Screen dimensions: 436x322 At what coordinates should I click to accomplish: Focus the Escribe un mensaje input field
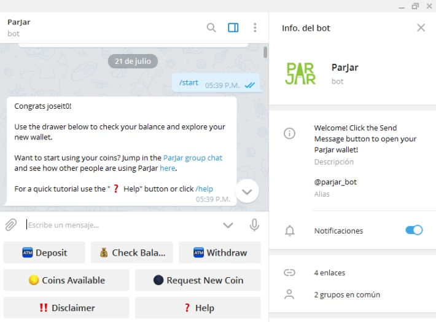click(121, 225)
